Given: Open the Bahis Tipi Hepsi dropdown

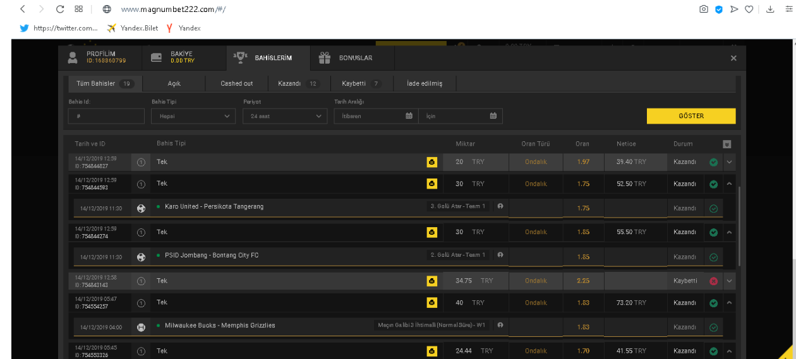Looking at the screenshot, I should click(x=193, y=116).
